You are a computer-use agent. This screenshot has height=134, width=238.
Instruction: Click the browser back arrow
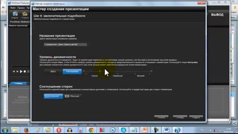click(x=3, y=7)
